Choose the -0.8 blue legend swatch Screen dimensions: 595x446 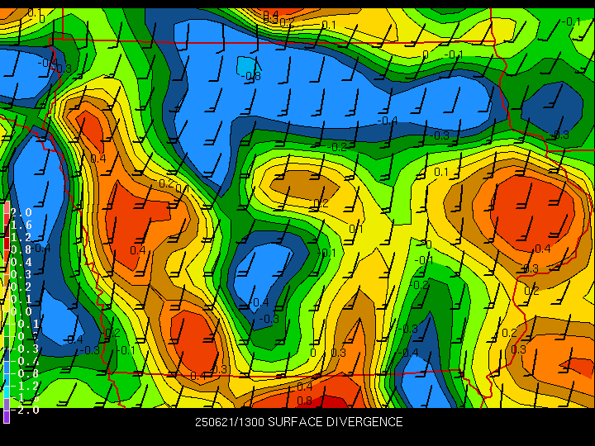(x=6, y=372)
